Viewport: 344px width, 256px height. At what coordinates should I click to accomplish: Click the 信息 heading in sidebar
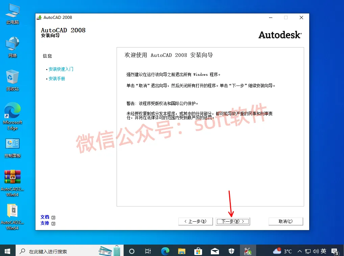[x=47, y=56]
